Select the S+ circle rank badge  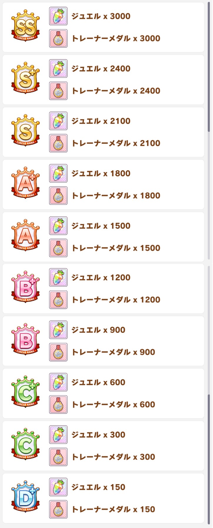(26, 78)
